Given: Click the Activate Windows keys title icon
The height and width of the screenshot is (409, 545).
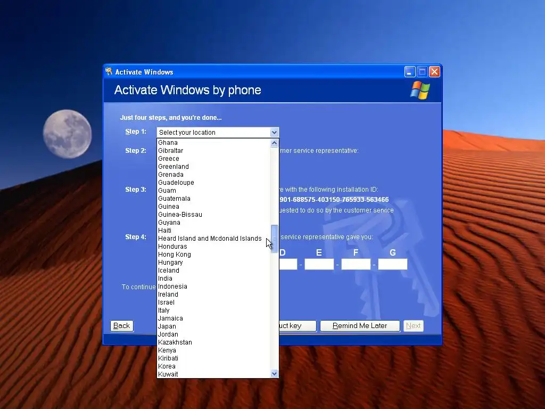Looking at the screenshot, I should coord(109,72).
